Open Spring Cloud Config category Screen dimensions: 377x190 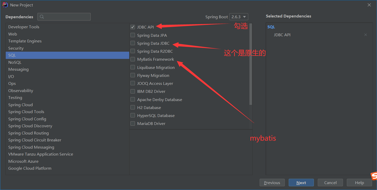[67, 119]
